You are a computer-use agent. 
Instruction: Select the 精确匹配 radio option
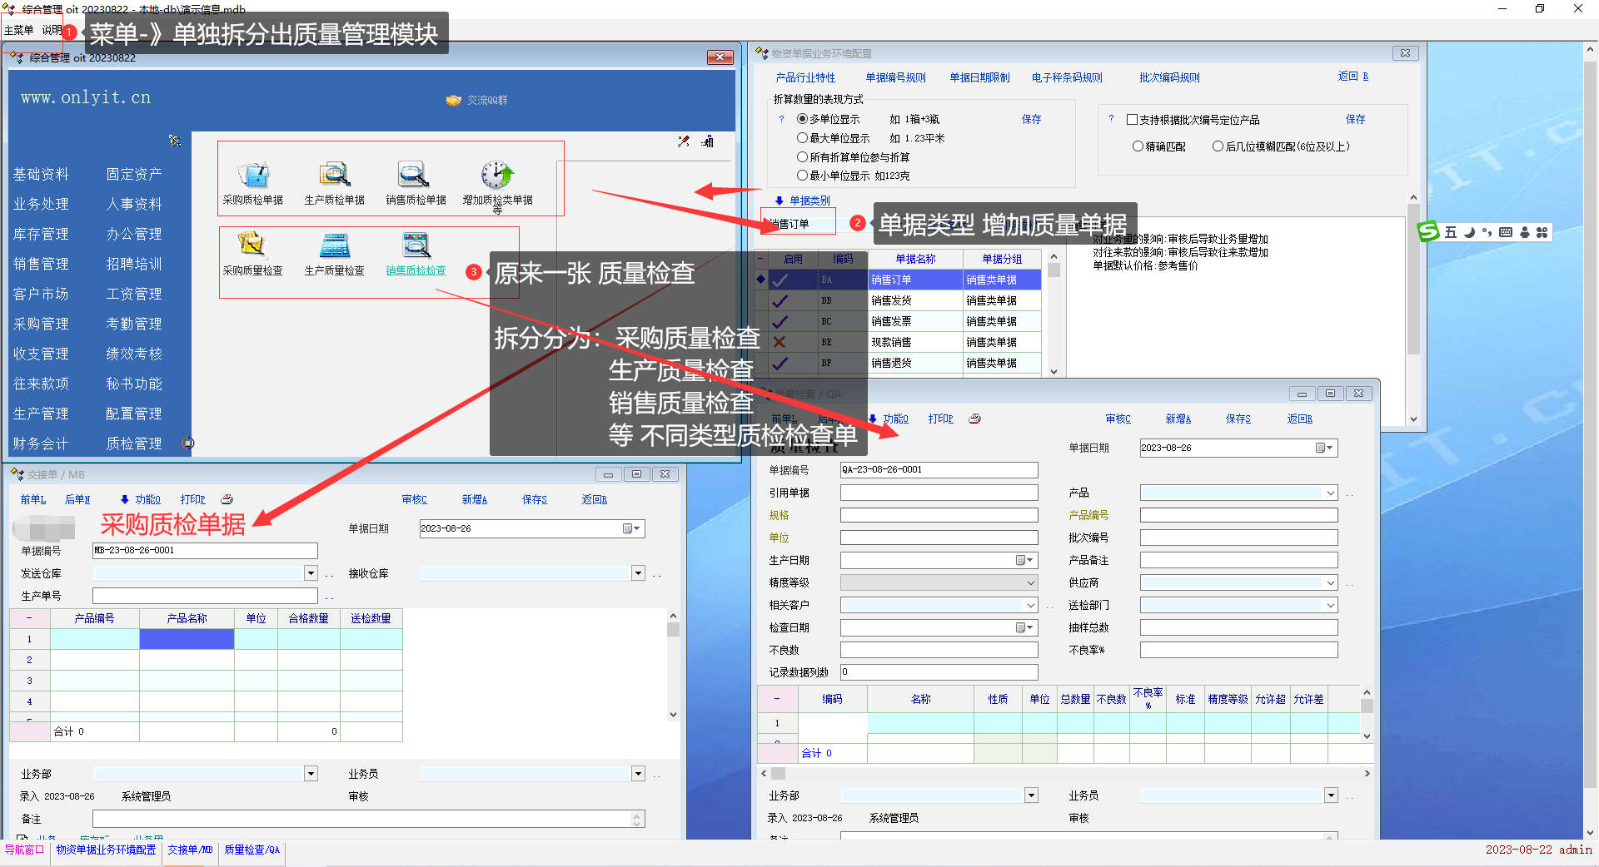point(1138,146)
